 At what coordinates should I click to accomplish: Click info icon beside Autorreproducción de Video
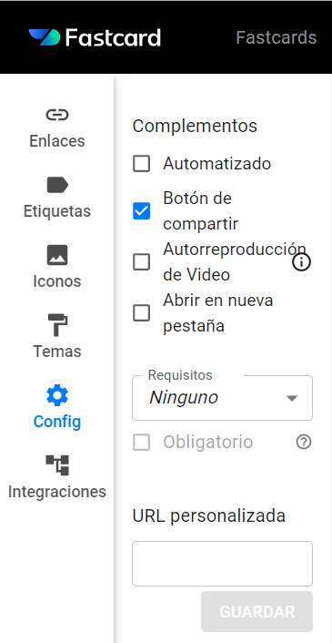(302, 262)
